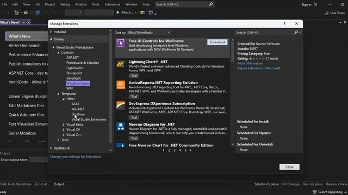Click the LightningChart .NET icon
The image size is (348, 195).
click(x=121, y=64)
